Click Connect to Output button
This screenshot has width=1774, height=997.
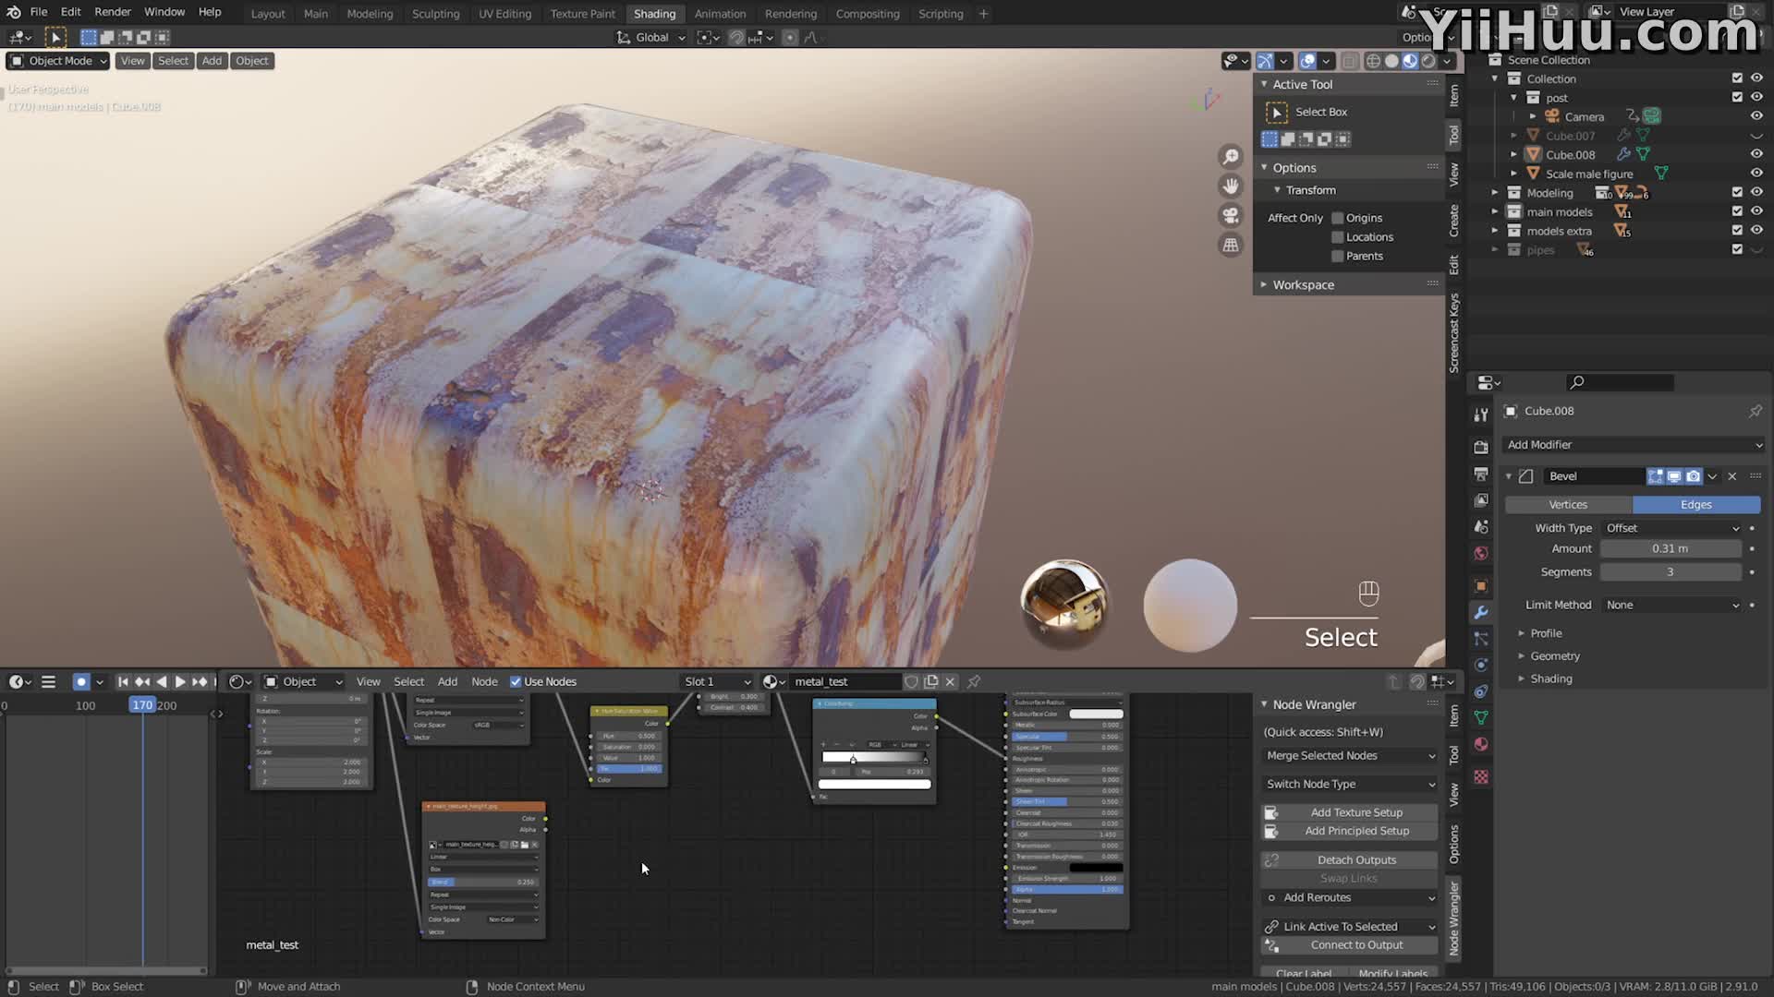pyautogui.click(x=1350, y=945)
